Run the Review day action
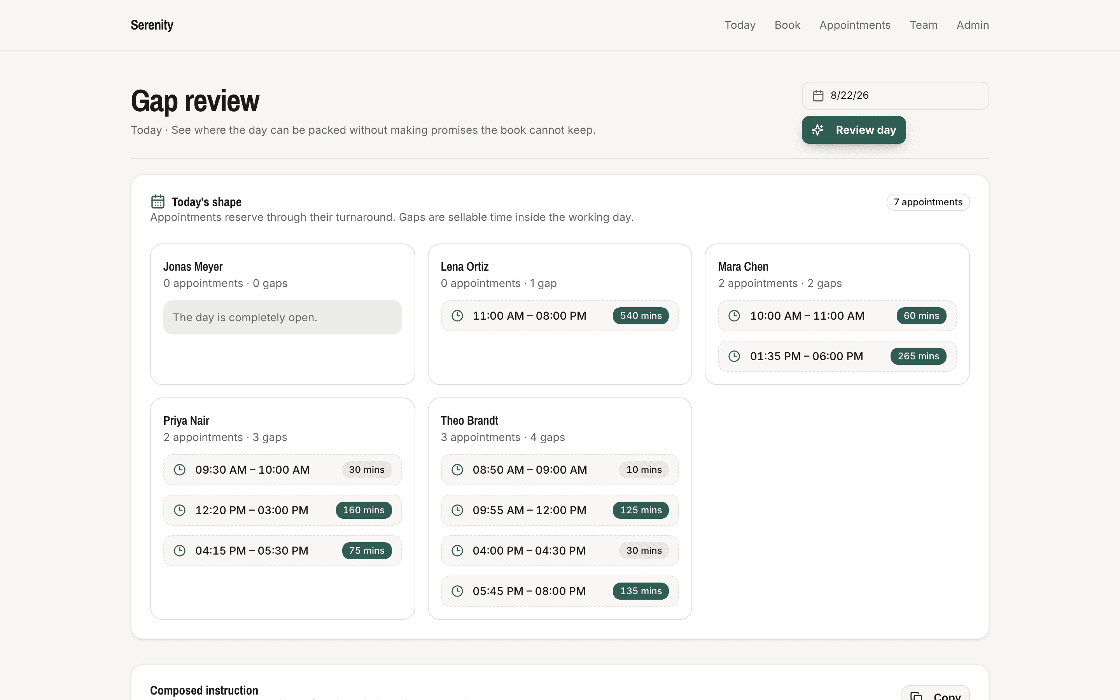The height and width of the screenshot is (700, 1120). [x=854, y=130]
